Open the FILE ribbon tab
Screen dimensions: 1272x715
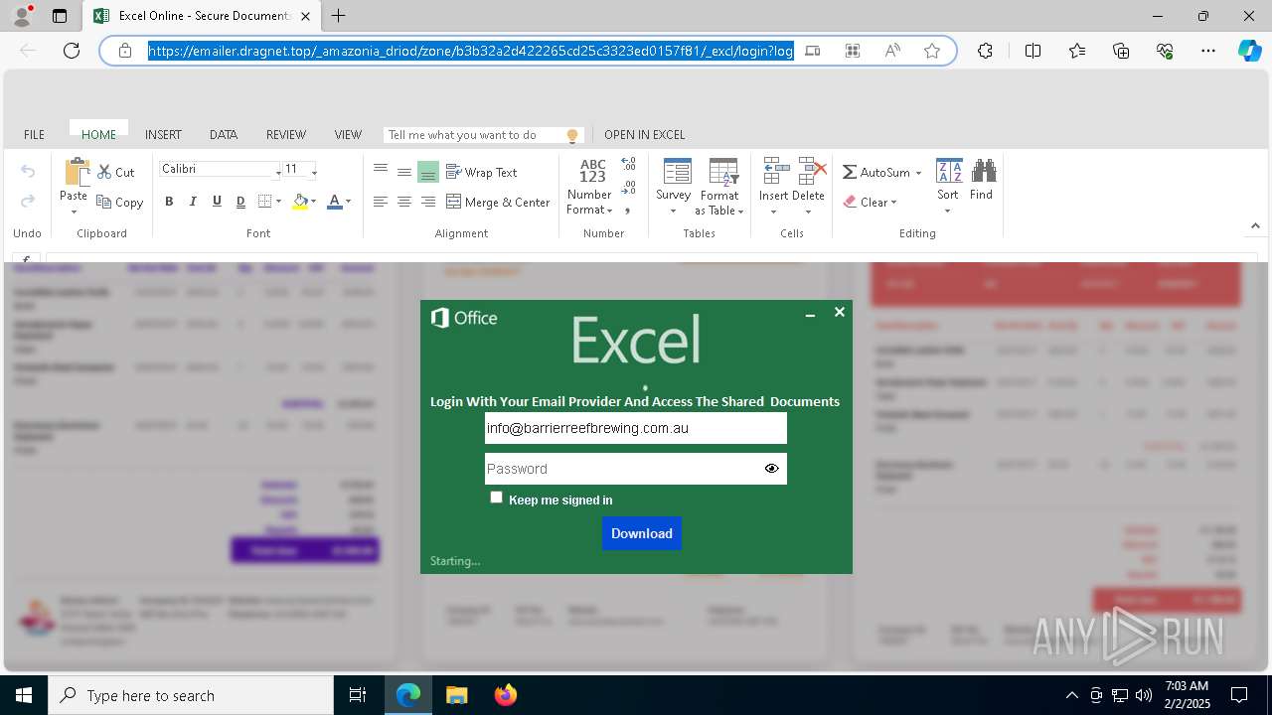34,135
